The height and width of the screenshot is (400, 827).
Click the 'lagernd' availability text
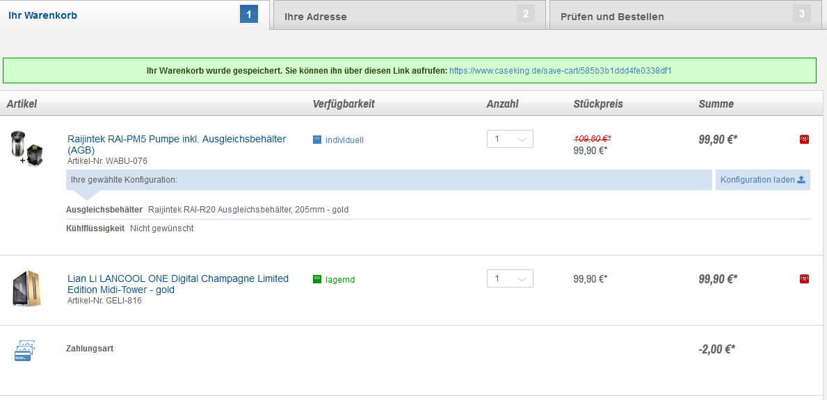point(340,279)
